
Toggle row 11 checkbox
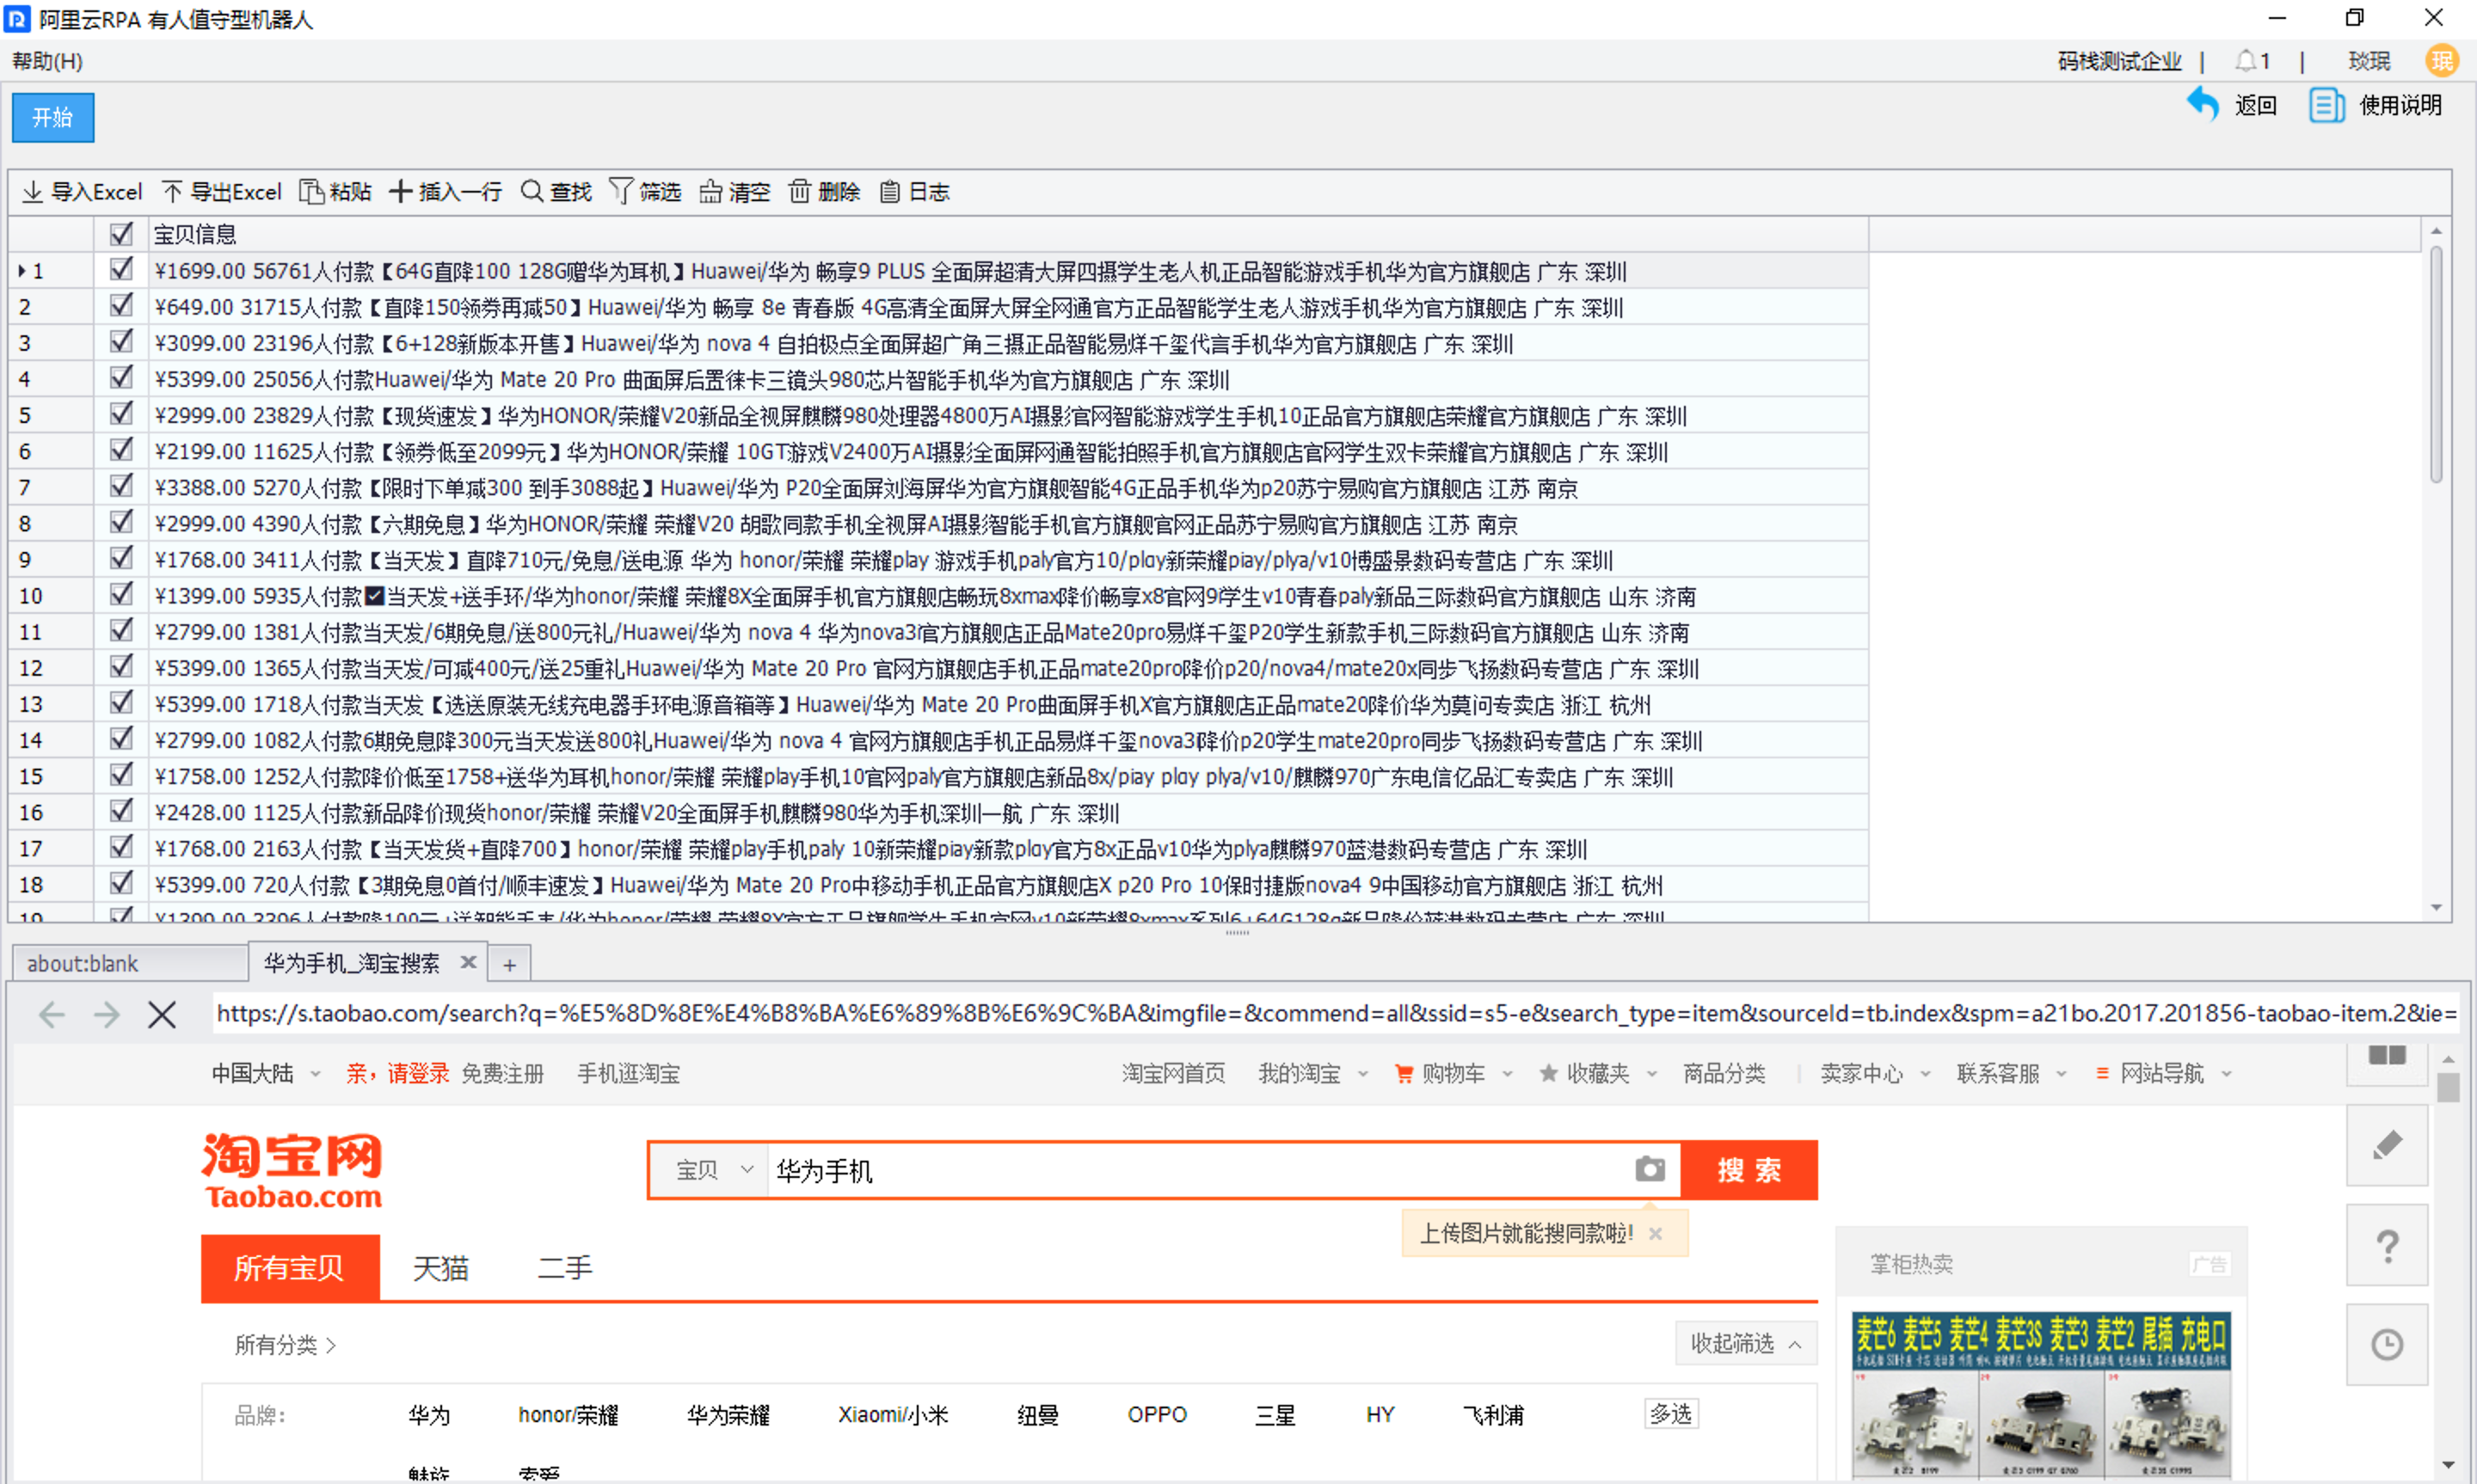(x=121, y=630)
